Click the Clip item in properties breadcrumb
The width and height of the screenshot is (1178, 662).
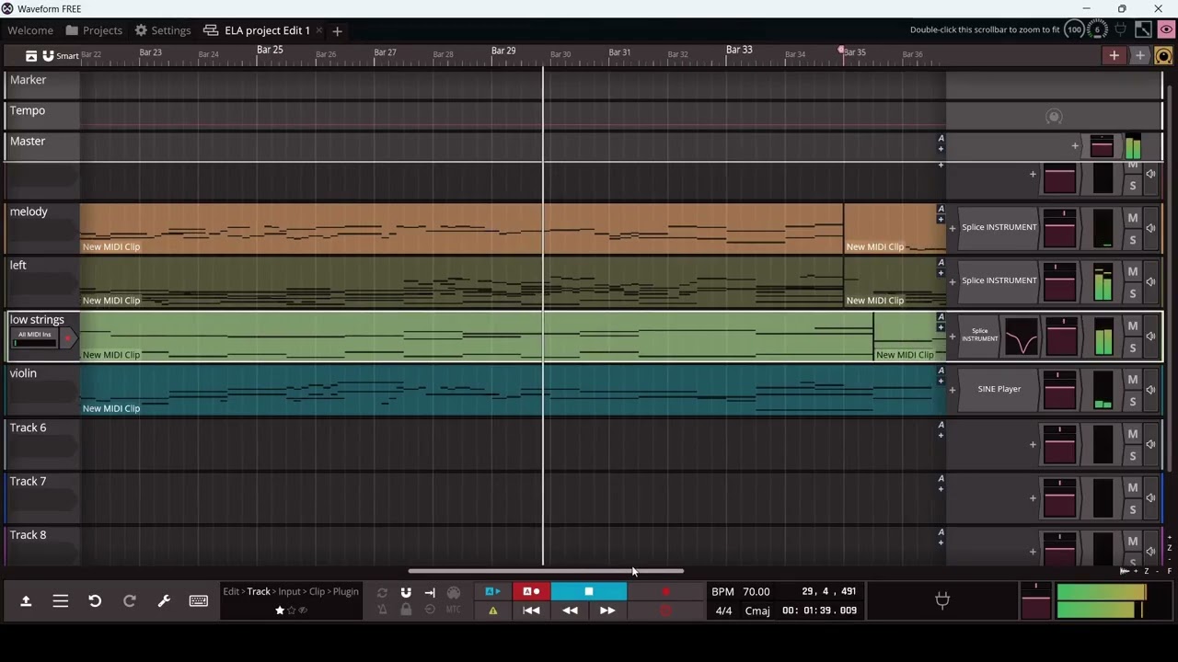tap(317, 592)
